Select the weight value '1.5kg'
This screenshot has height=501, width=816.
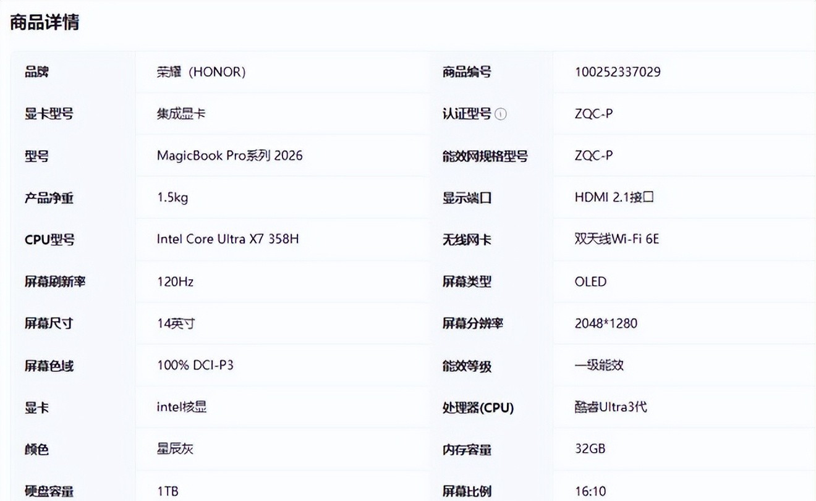172,198
